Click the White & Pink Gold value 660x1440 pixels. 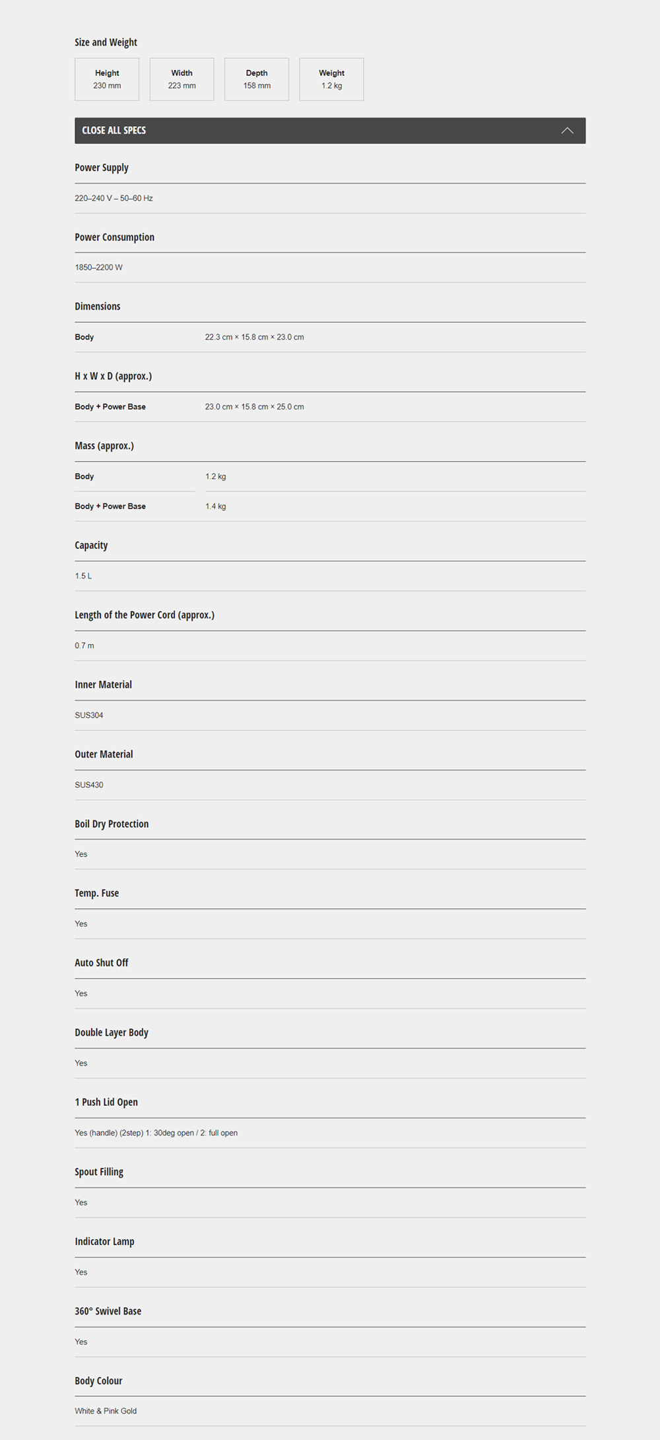pos(106,1411)
